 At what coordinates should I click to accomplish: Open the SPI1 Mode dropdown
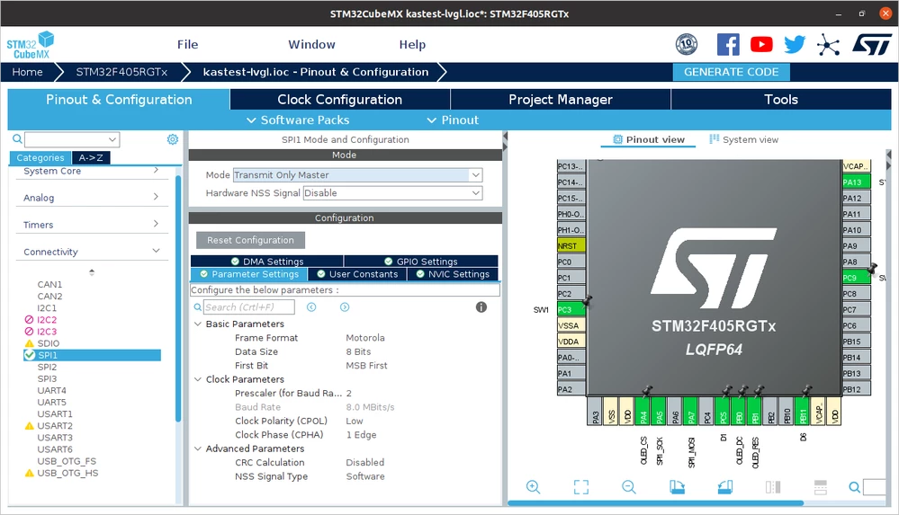358,174
